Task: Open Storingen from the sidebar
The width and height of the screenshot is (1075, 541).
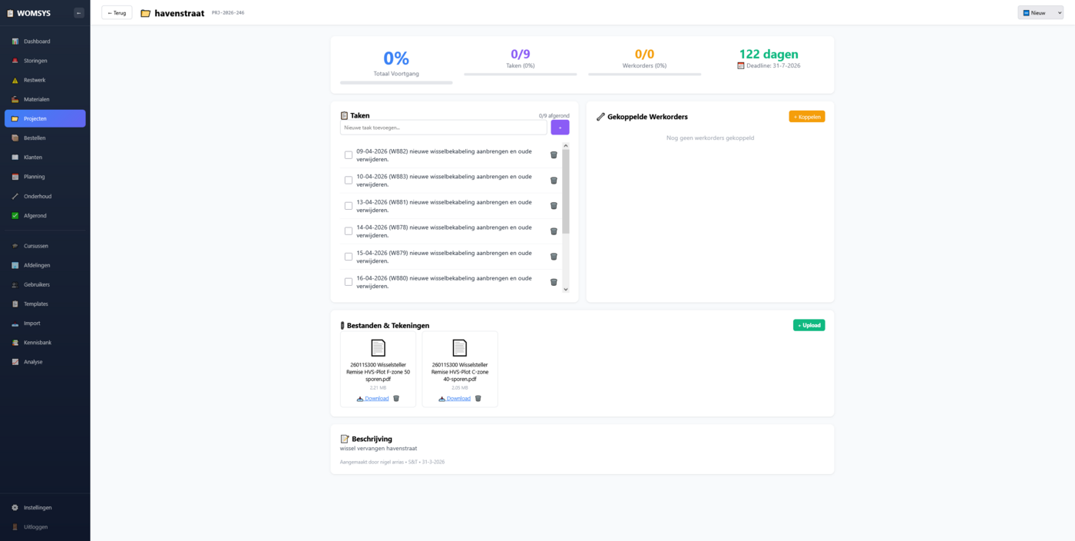Action: pyautogui.click(x=35, y=61)
